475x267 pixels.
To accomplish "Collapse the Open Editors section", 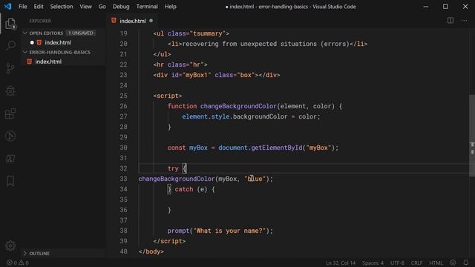I will coord(25,33).
